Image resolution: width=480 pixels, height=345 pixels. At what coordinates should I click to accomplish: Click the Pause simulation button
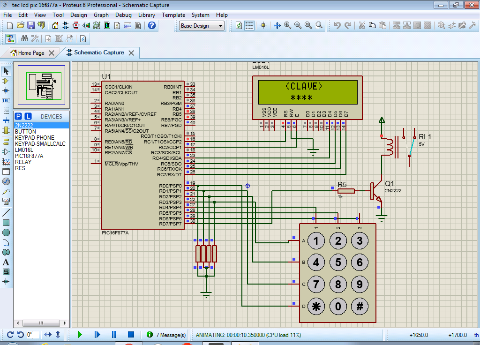click(x=114, y=335)
